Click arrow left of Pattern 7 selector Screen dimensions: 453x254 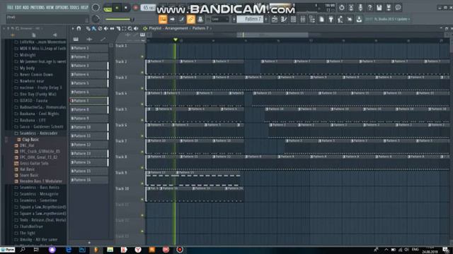tap(234, 19)
